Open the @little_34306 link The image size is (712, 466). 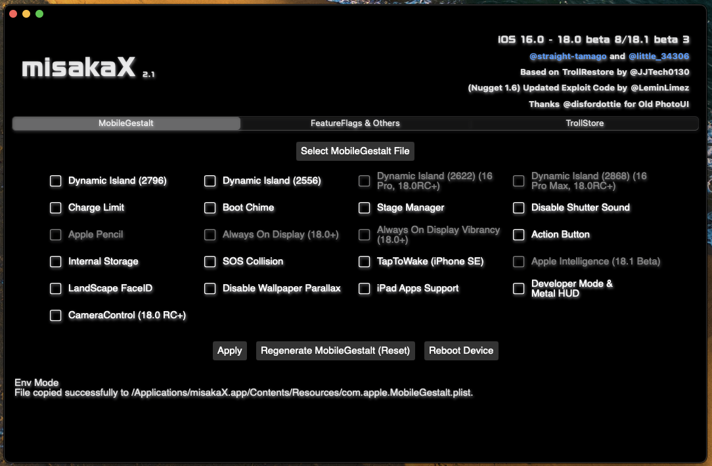pyautogui.click(x=659, y=56)
